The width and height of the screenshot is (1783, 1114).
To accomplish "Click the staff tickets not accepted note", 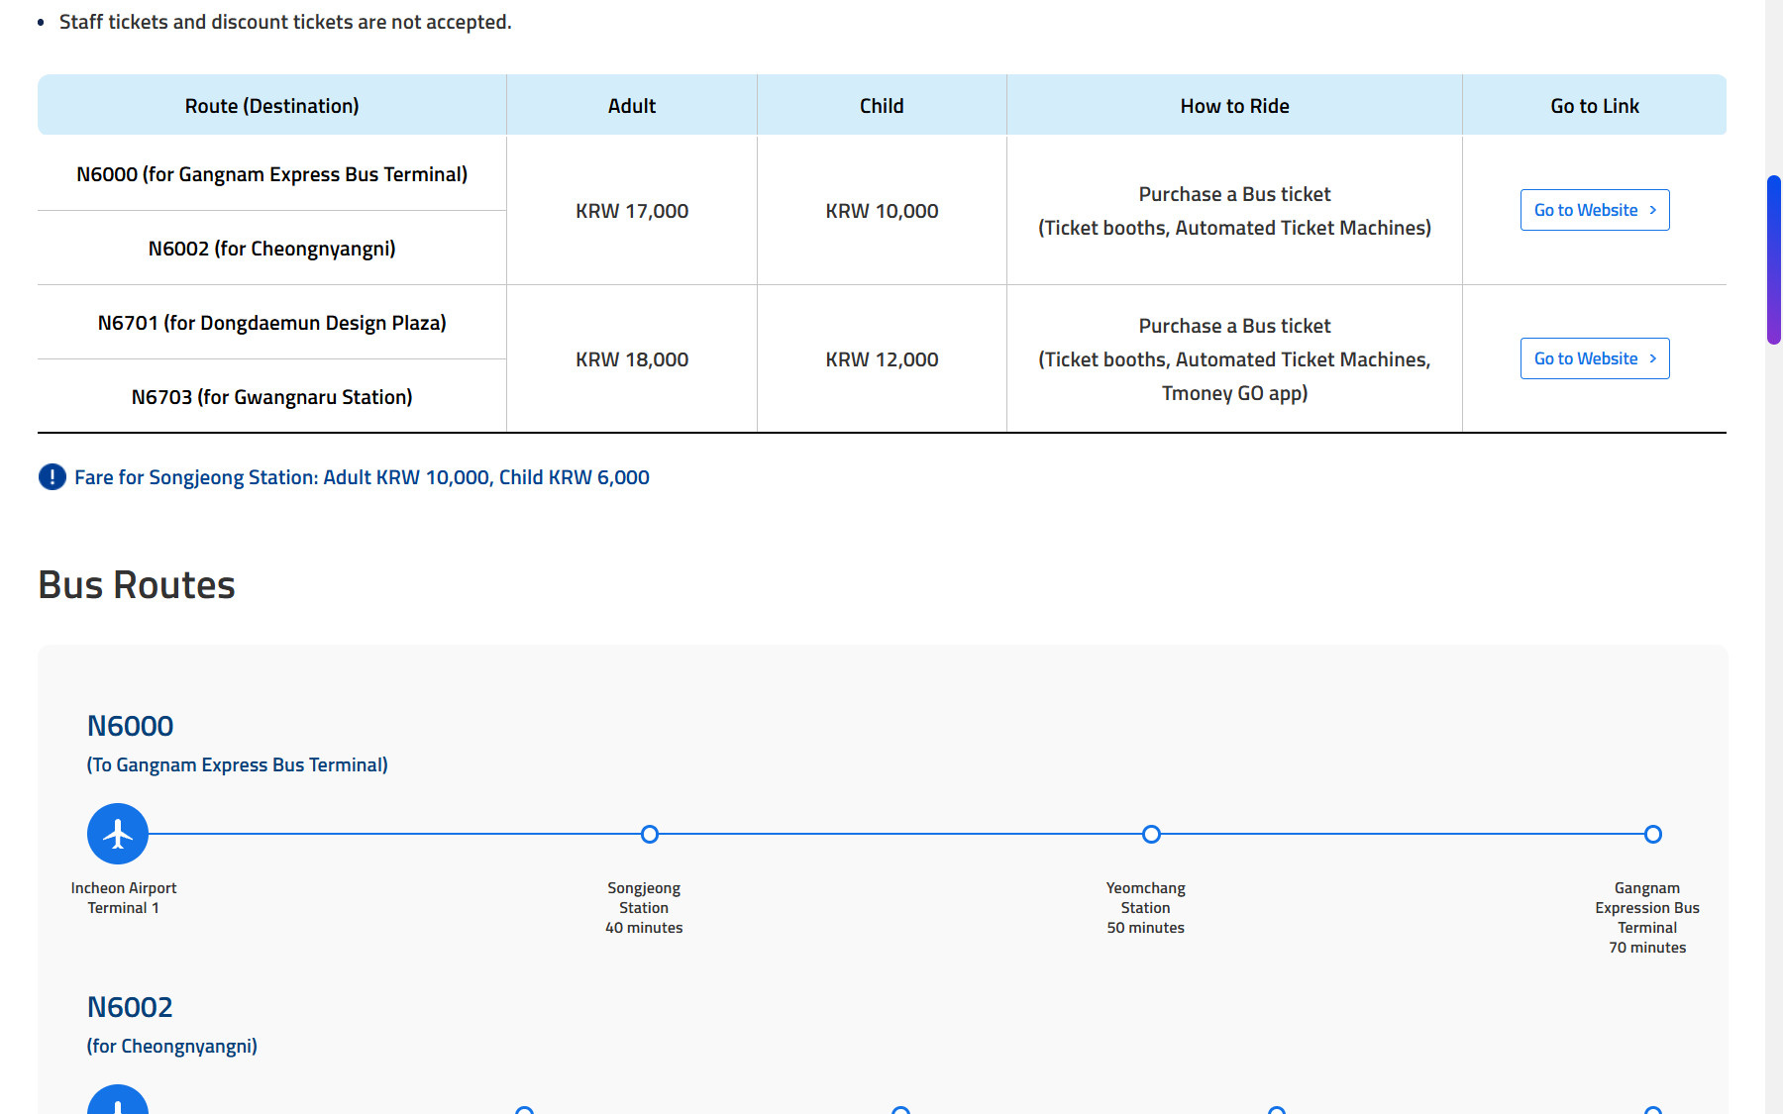I will [x=285, y=22].
